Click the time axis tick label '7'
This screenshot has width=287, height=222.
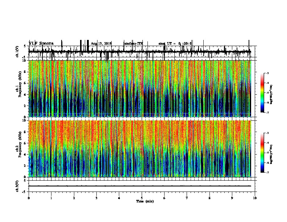point(187,198)
